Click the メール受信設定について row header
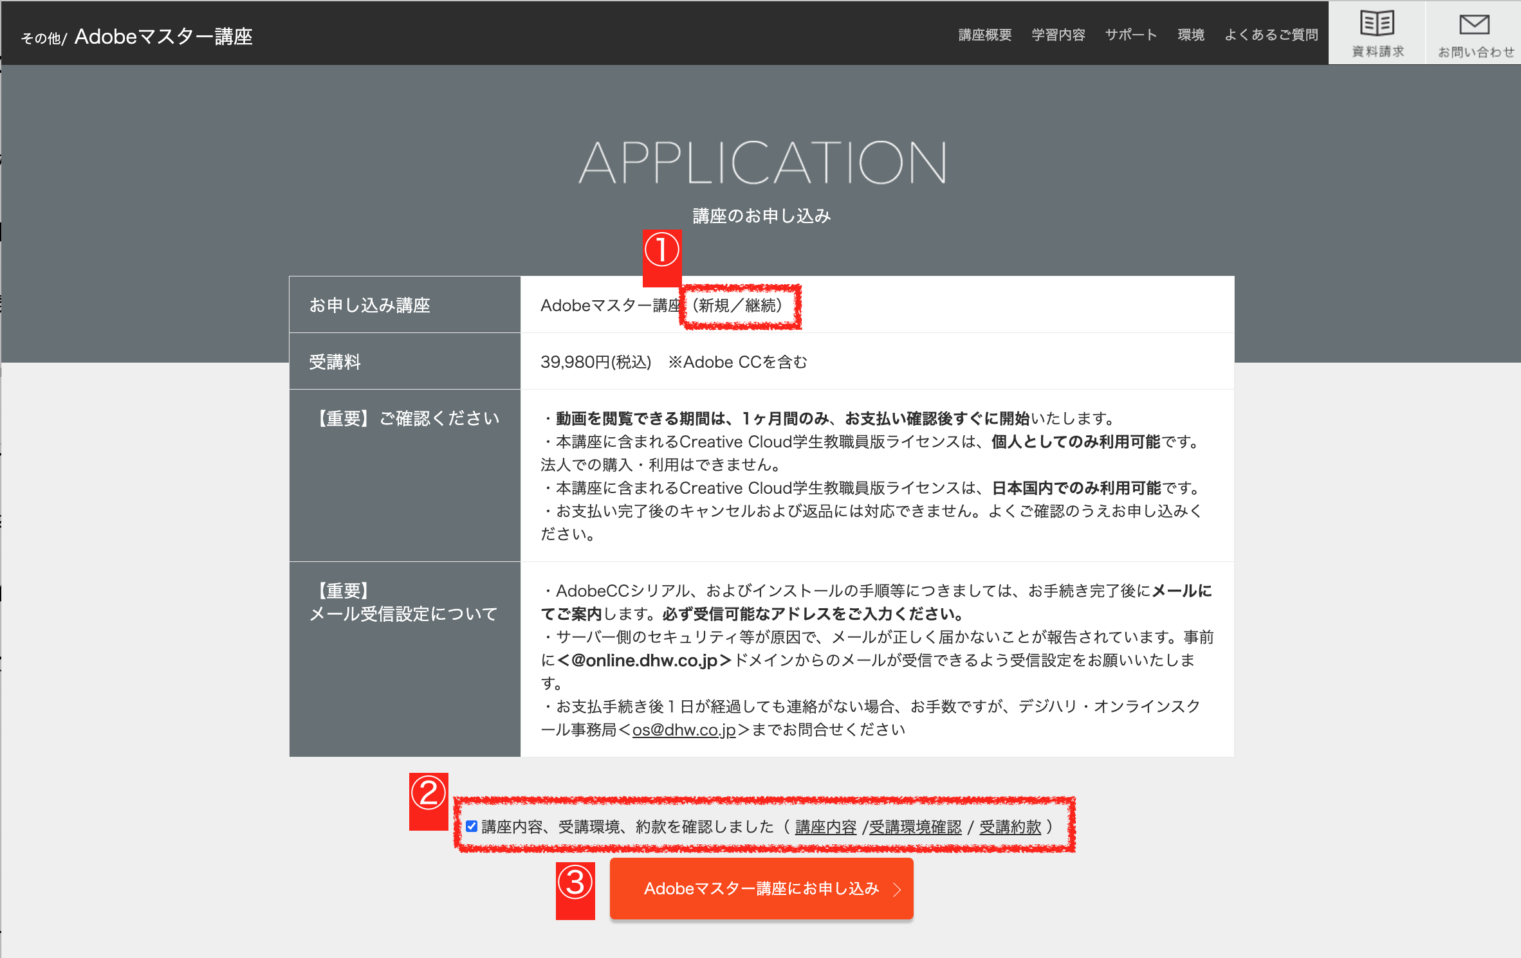Screen dimensions: 1521x958 [405, 659]
